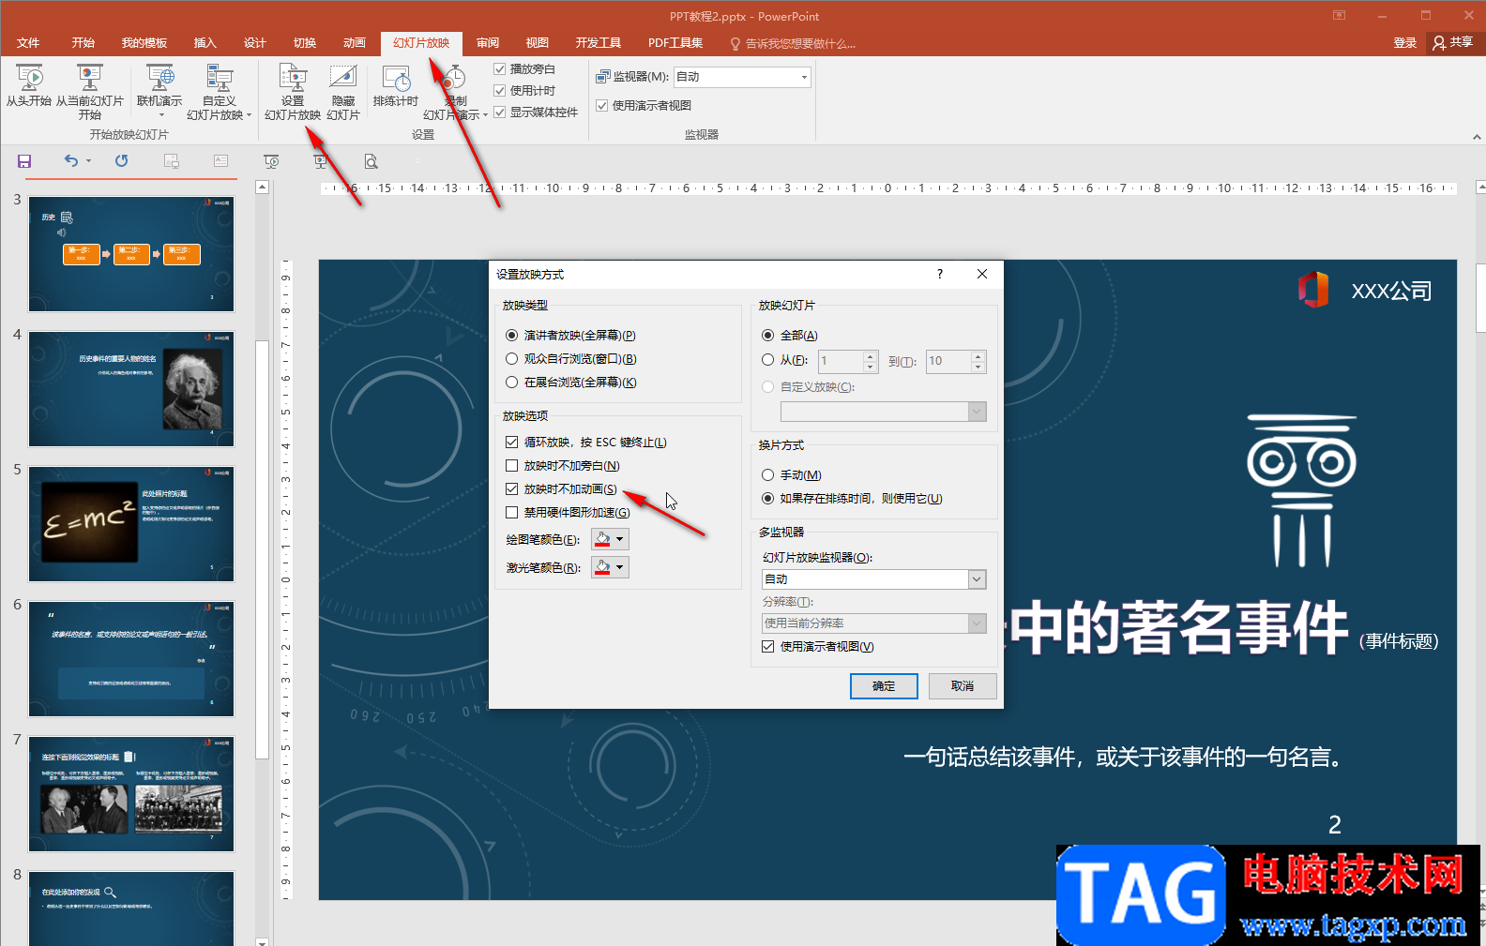This screenshot has width=1486, height=946.
Task: Open Set Up Slide Show (设置幻灯片放映)
Action: point(293,92)
